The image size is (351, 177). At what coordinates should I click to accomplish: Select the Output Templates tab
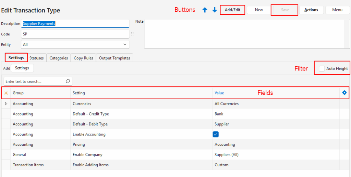tap(114, 58)
